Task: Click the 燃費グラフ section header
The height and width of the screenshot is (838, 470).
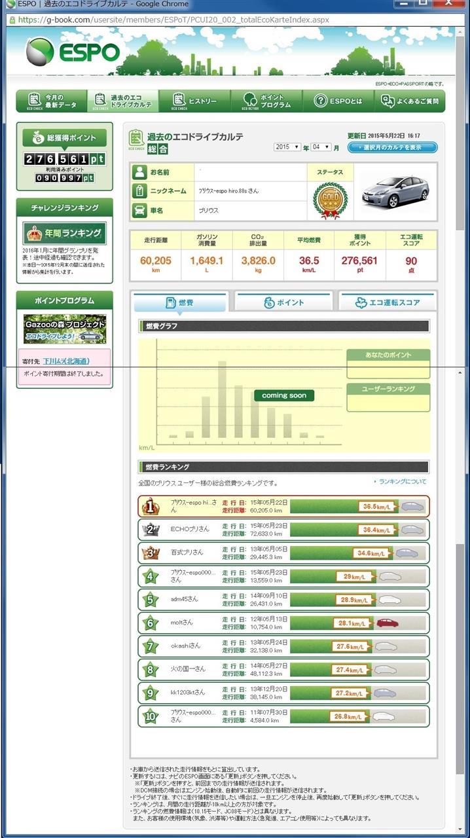Action: point(283,325)
